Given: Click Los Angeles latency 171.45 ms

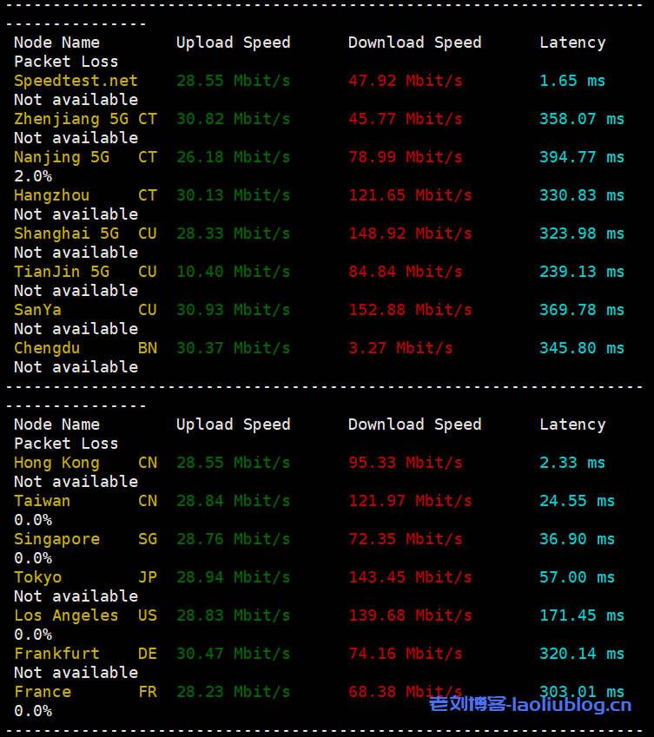Looking at the screenshot, I should (x=581, y=615).
